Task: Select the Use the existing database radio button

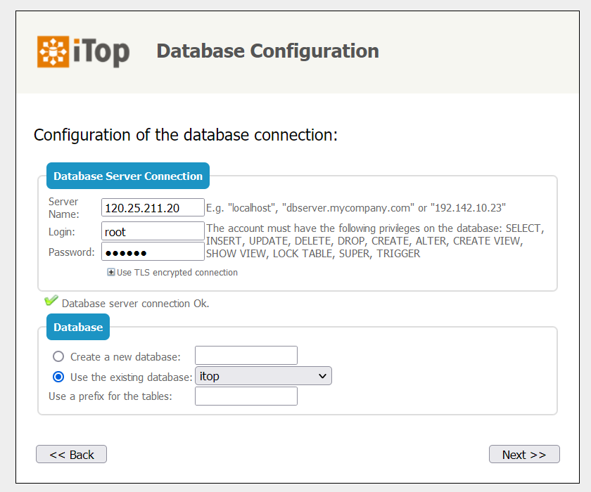Action: (x=58, y=377)
